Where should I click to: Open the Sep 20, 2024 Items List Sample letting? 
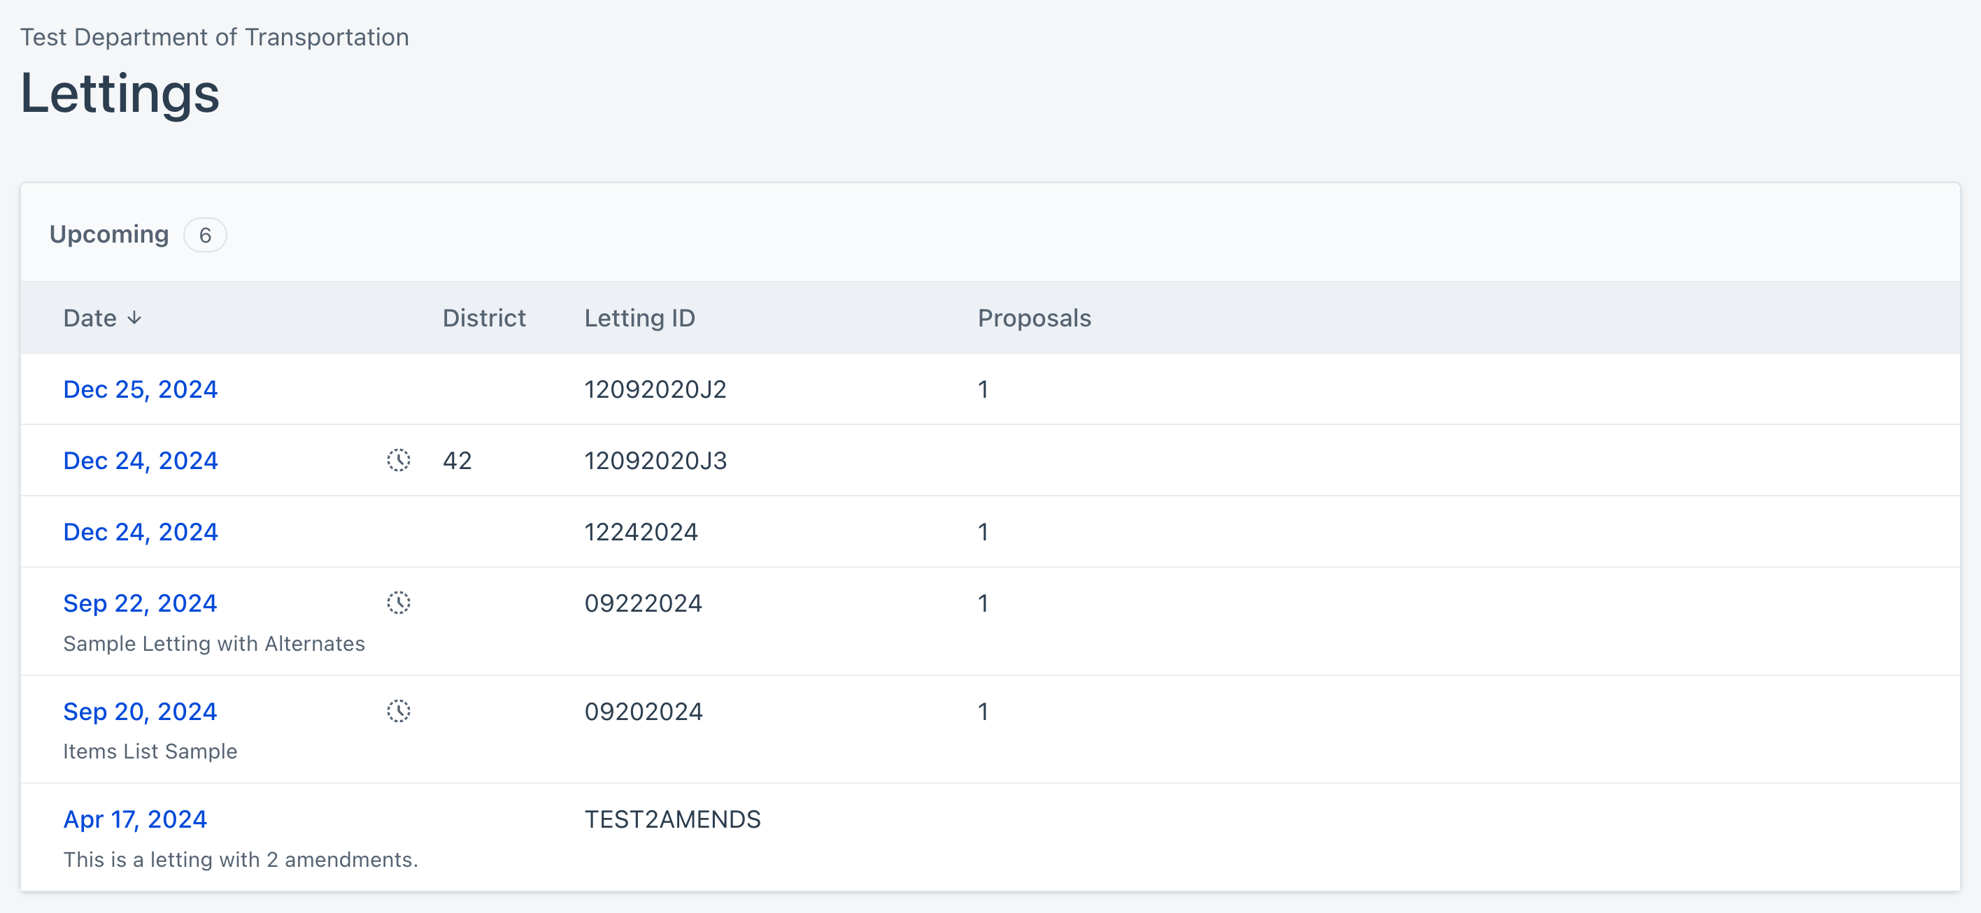(140, 712)
